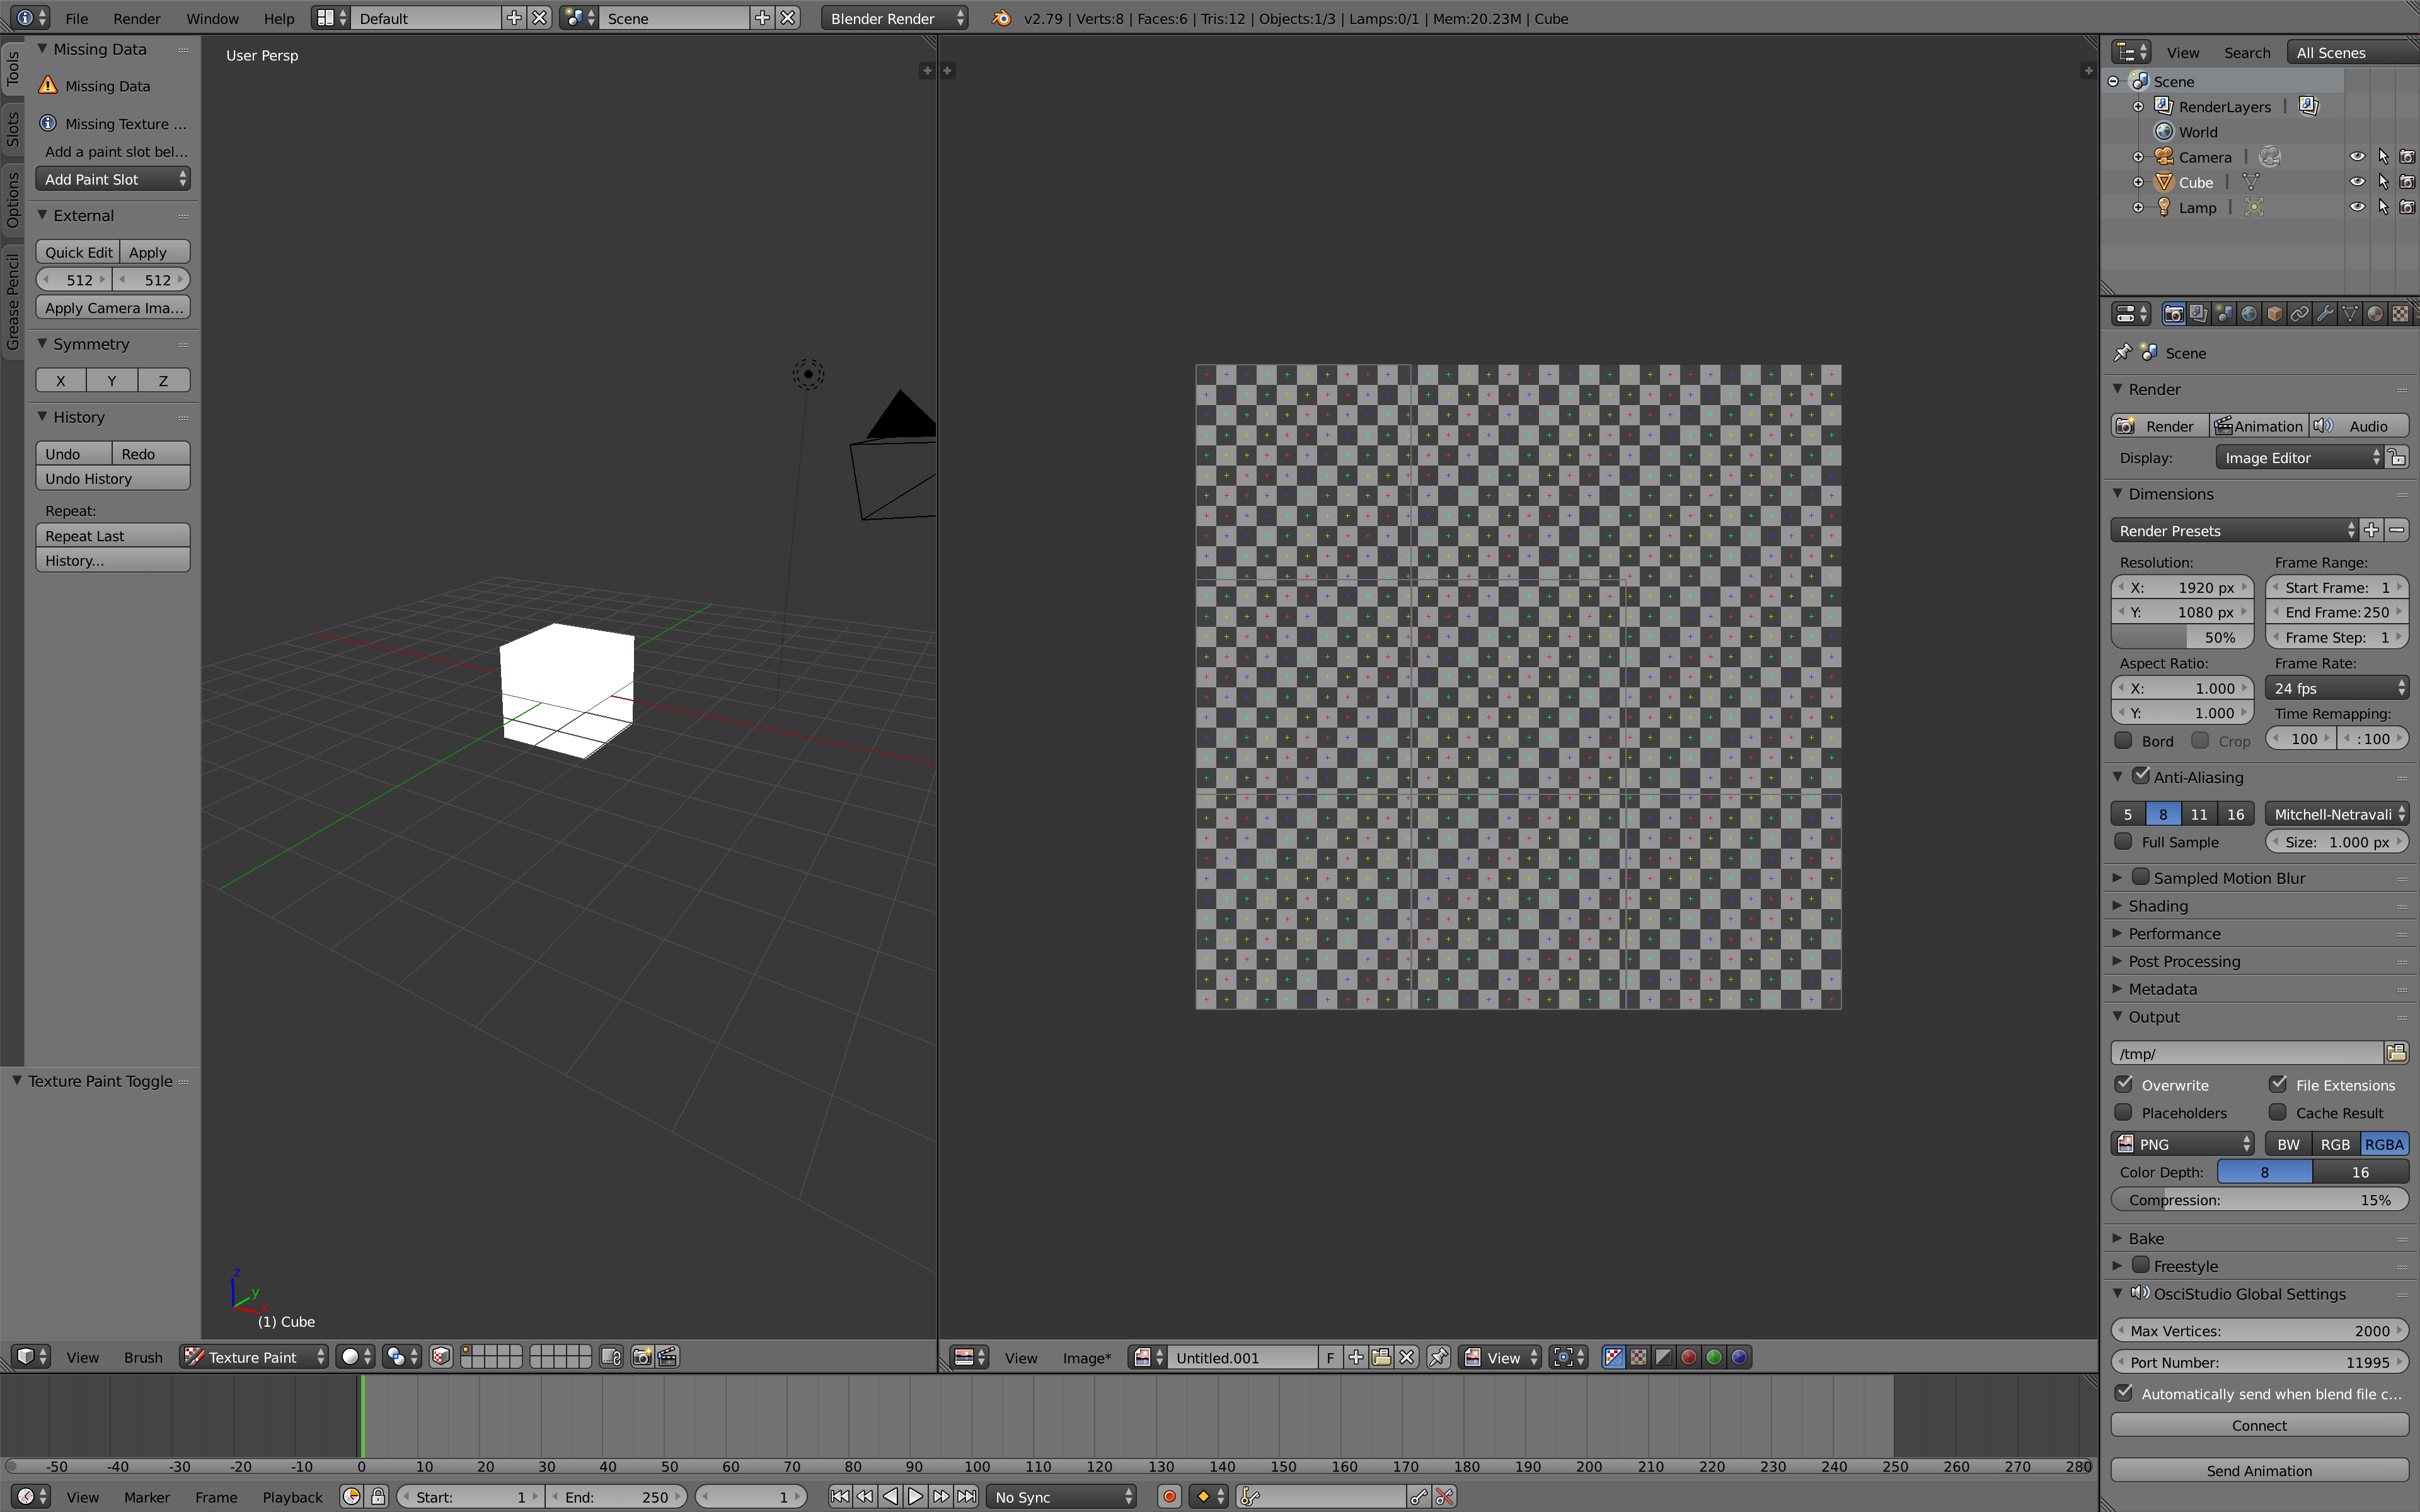
Task: Enable the Full Sample checkbox
Action: click(2124, 841)
